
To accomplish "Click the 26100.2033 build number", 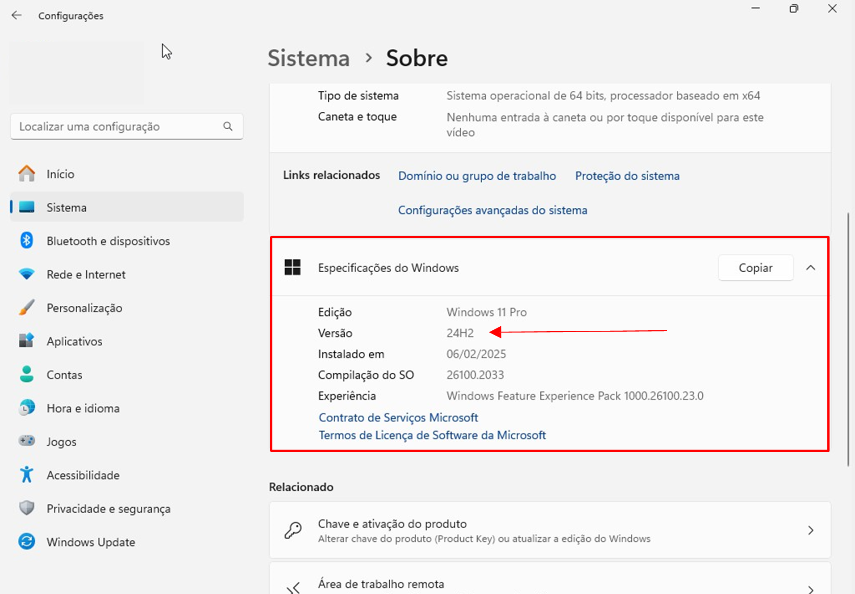I will coord(475,375).
